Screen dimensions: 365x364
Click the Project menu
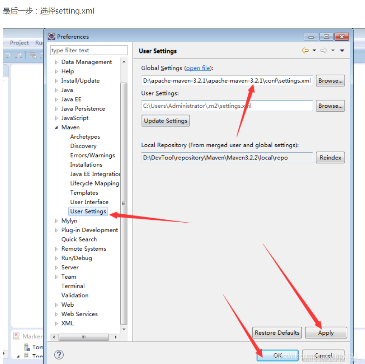coord(19,42)
